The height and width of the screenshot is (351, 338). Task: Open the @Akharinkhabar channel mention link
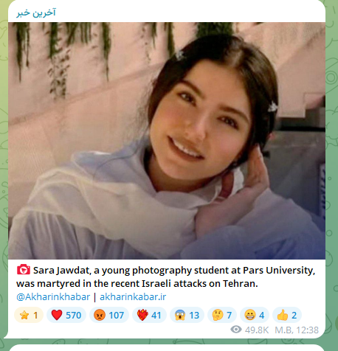pos(53,297)
